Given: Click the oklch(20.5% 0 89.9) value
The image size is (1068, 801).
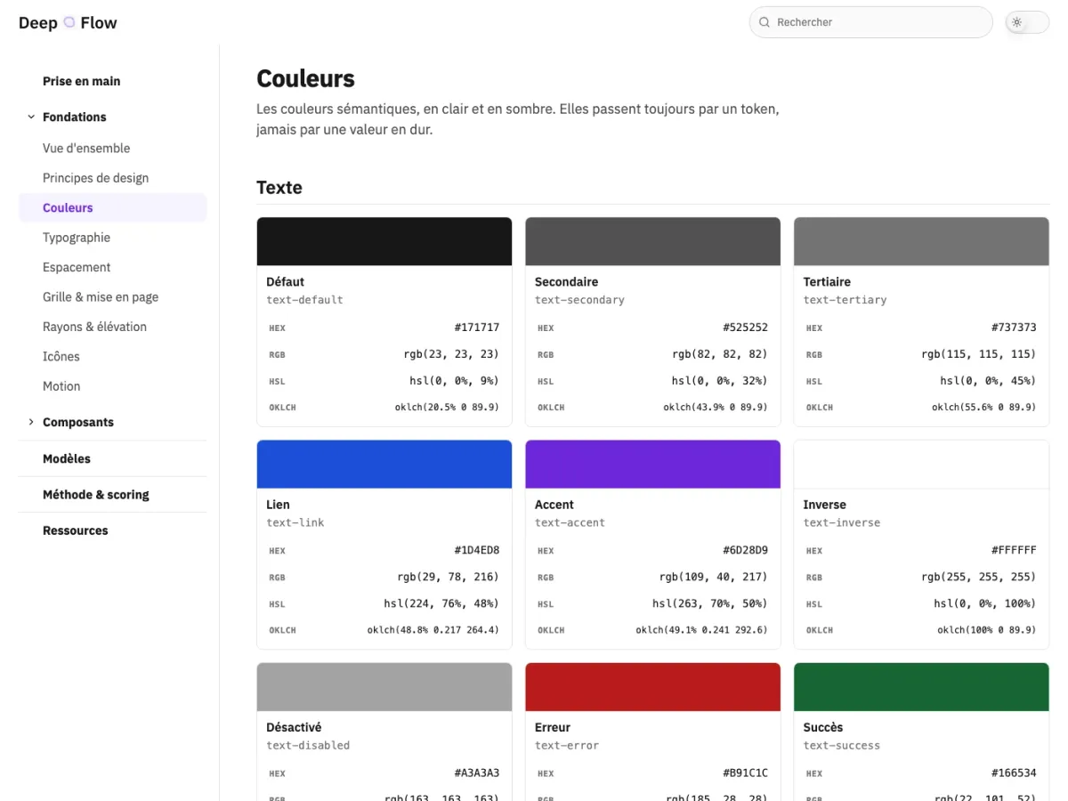Looking at the screenshot, I should click(447, 408).
